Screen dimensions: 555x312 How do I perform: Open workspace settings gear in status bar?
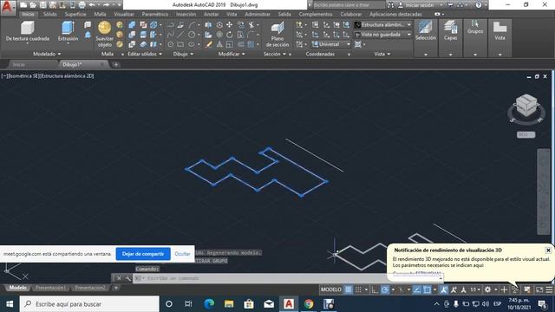click(487, 289)
